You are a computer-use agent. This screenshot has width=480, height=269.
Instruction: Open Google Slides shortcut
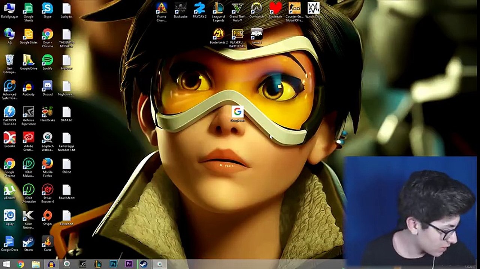(28, 37)
